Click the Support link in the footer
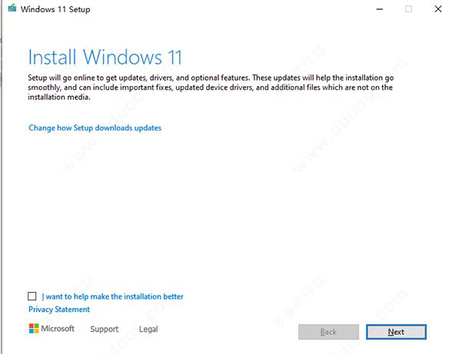449x354 pixels. 105,329
